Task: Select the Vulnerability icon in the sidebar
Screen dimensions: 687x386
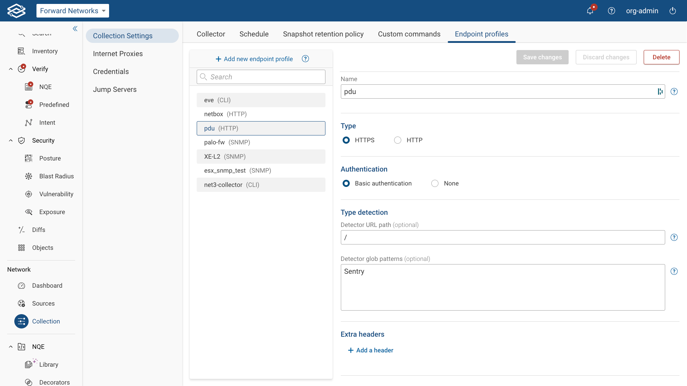Action: tap(29, 194)
